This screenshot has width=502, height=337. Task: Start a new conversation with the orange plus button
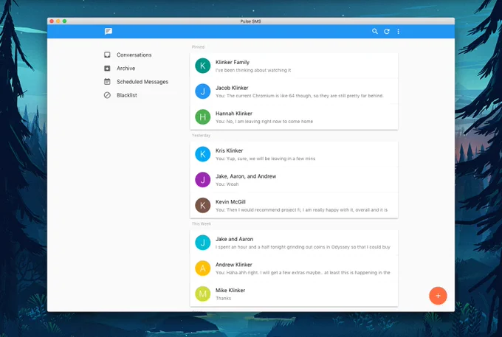[438, 296]
